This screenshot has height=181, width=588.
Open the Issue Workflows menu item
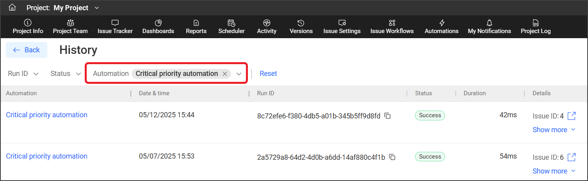pyautogui.click(x=392, y=27)
